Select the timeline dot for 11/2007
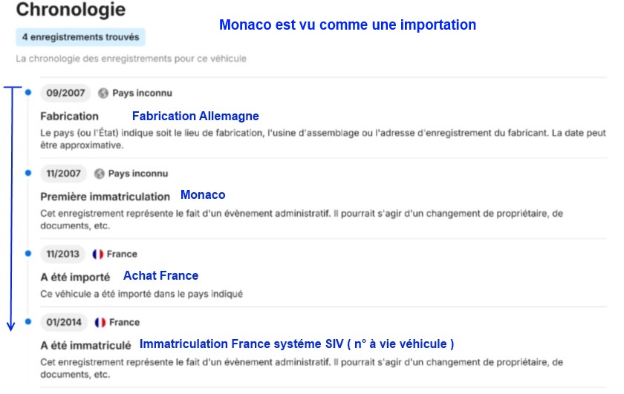Screen dimensions: 624x394 click(x=28, y=173)
